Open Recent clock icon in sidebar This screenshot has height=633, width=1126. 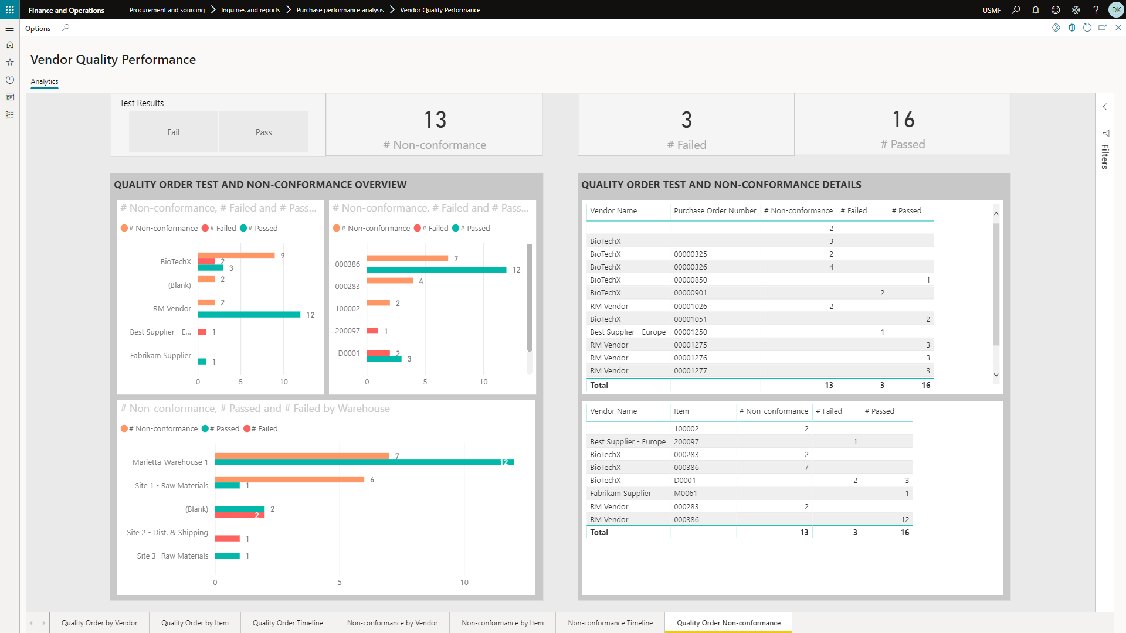coord(10,80)
